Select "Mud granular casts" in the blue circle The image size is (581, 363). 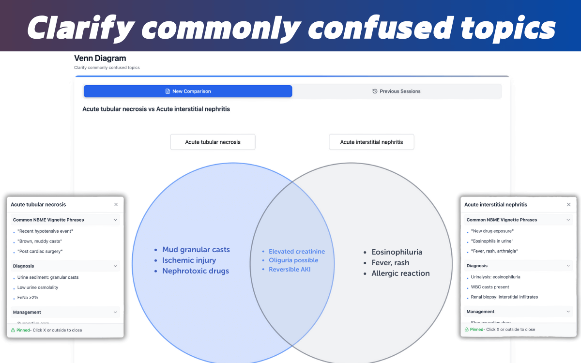click(x=196, y=250)
